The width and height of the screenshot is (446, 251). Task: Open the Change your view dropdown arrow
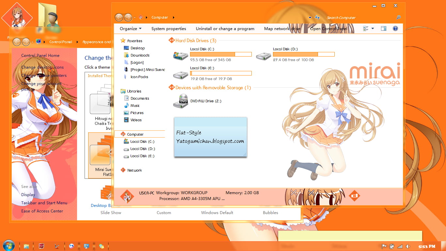click(372, 28)
